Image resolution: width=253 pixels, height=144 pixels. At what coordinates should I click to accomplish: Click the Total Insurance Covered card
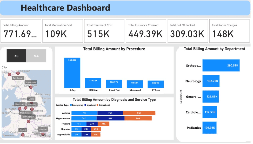click(x=146, y=31)
